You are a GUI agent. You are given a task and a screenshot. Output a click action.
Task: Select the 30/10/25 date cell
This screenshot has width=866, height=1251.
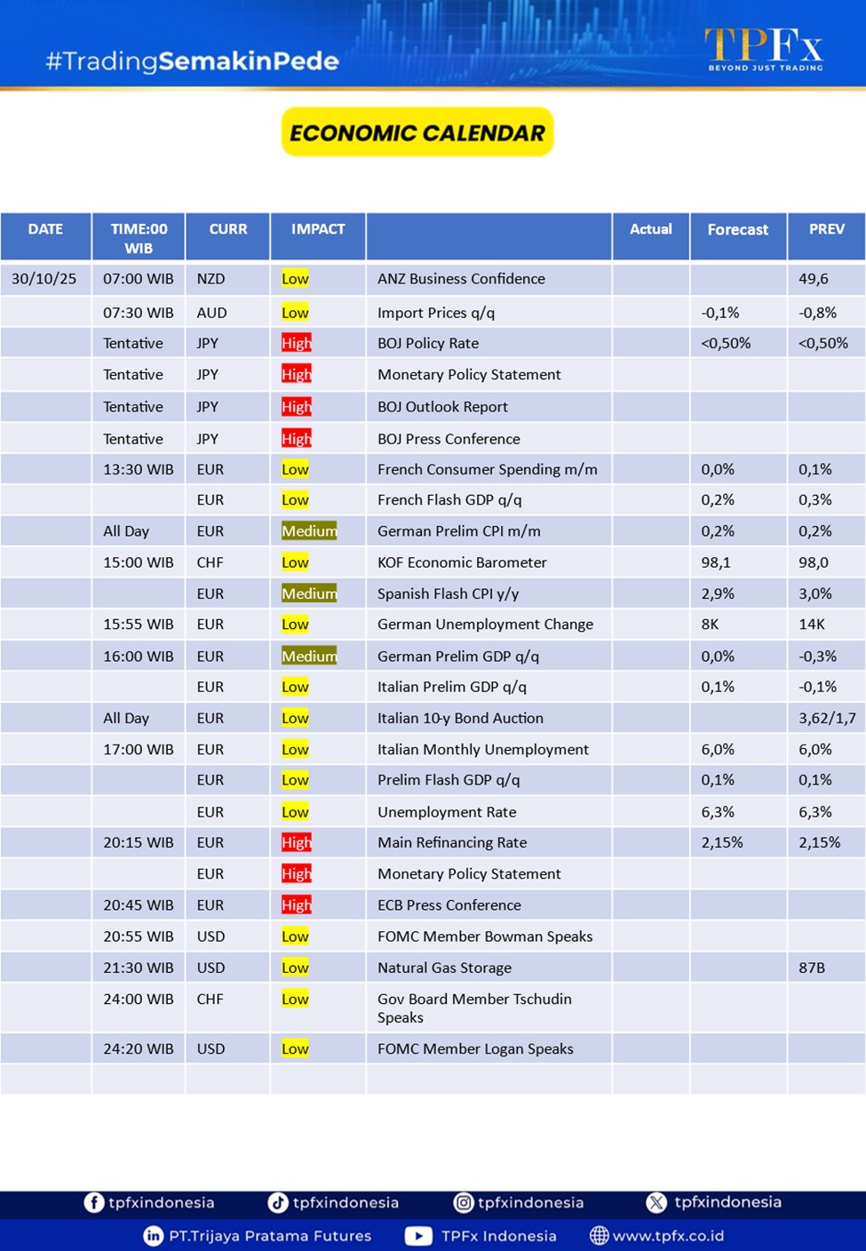pyautogui.click(x=44, y=279)
